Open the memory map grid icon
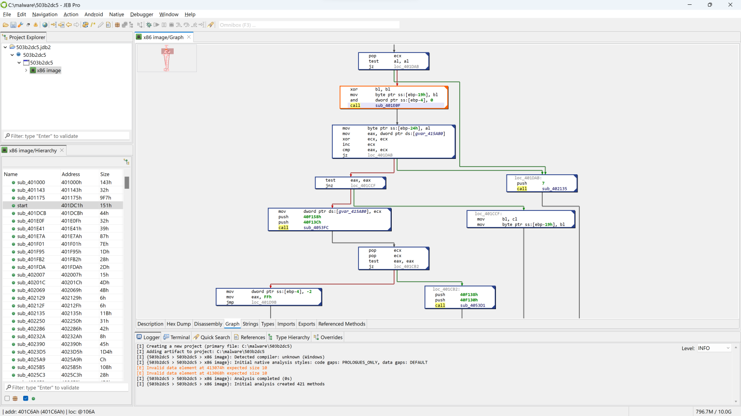The image size is (741, 416). 117,25
